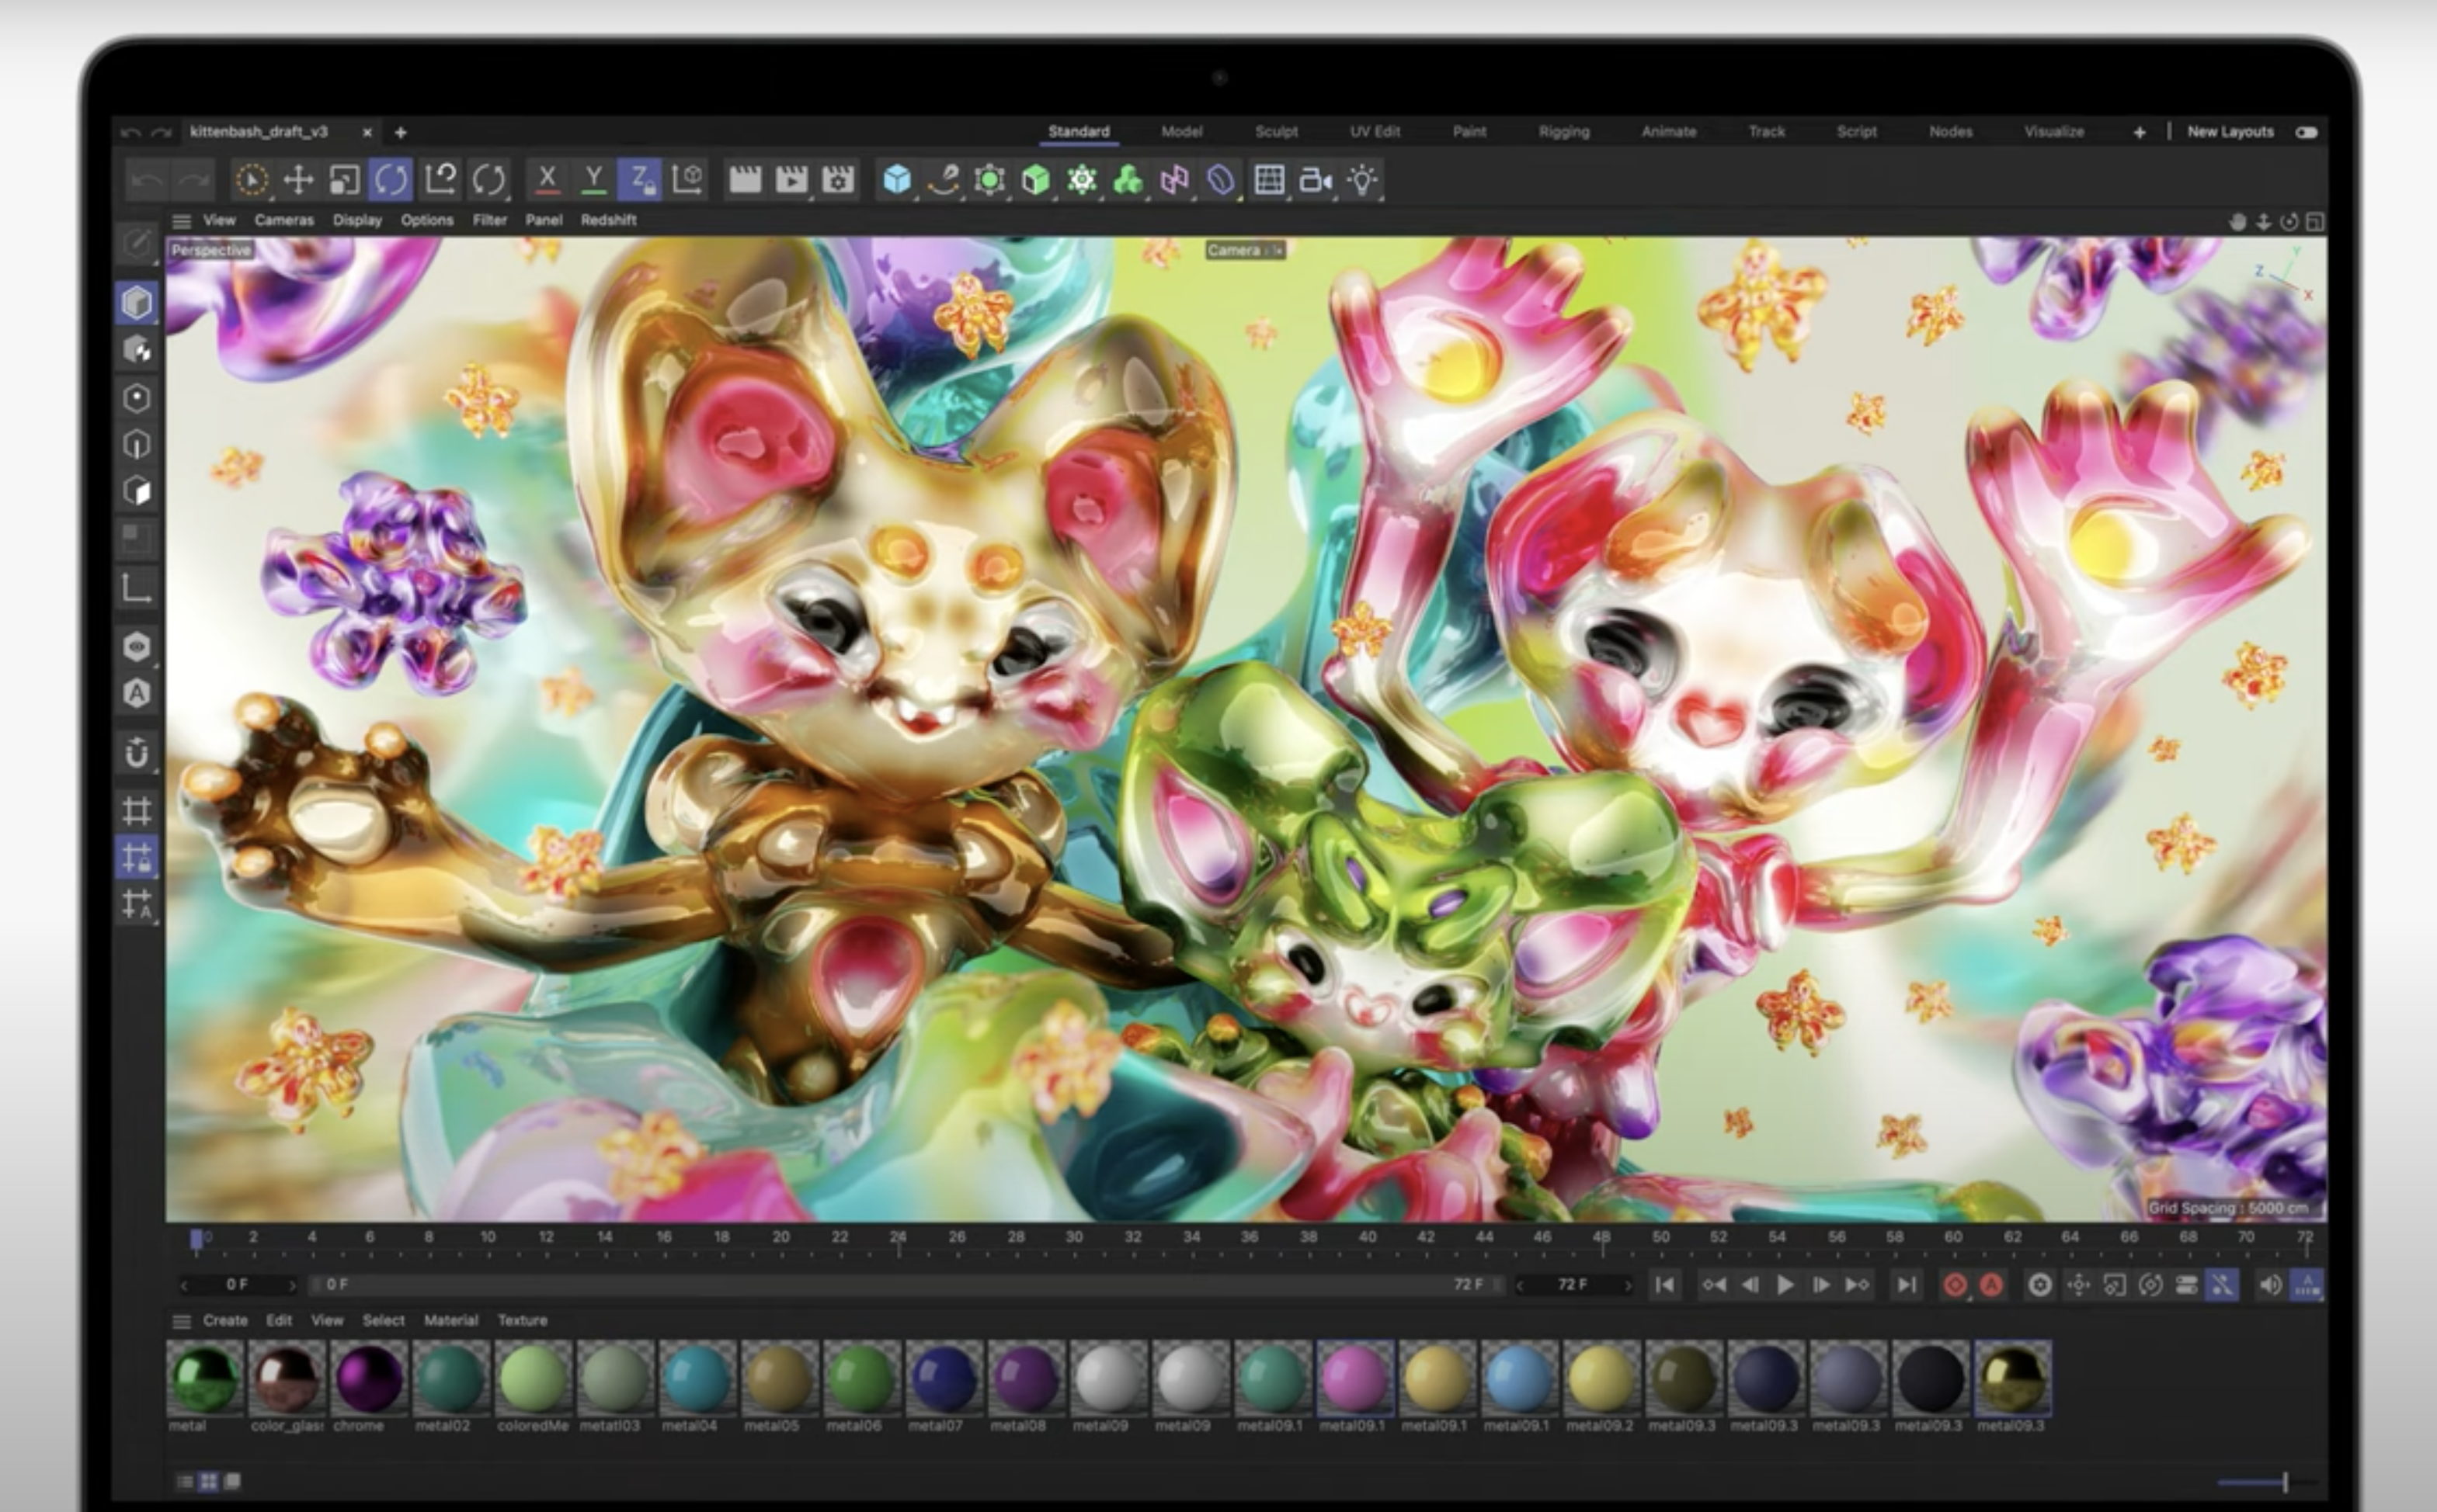Click the Light object icon
Viewport: 2437px width, 1512px height.
tap(1361, 180)
